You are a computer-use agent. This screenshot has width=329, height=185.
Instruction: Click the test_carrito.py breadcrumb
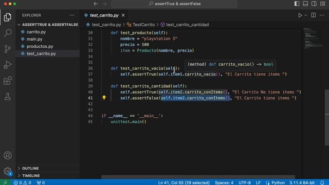click(x=106, y=25)
